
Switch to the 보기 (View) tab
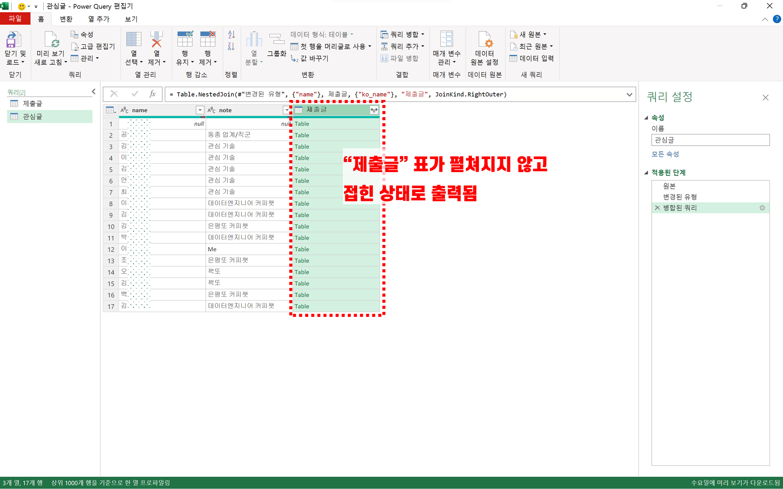pos(131,19)
